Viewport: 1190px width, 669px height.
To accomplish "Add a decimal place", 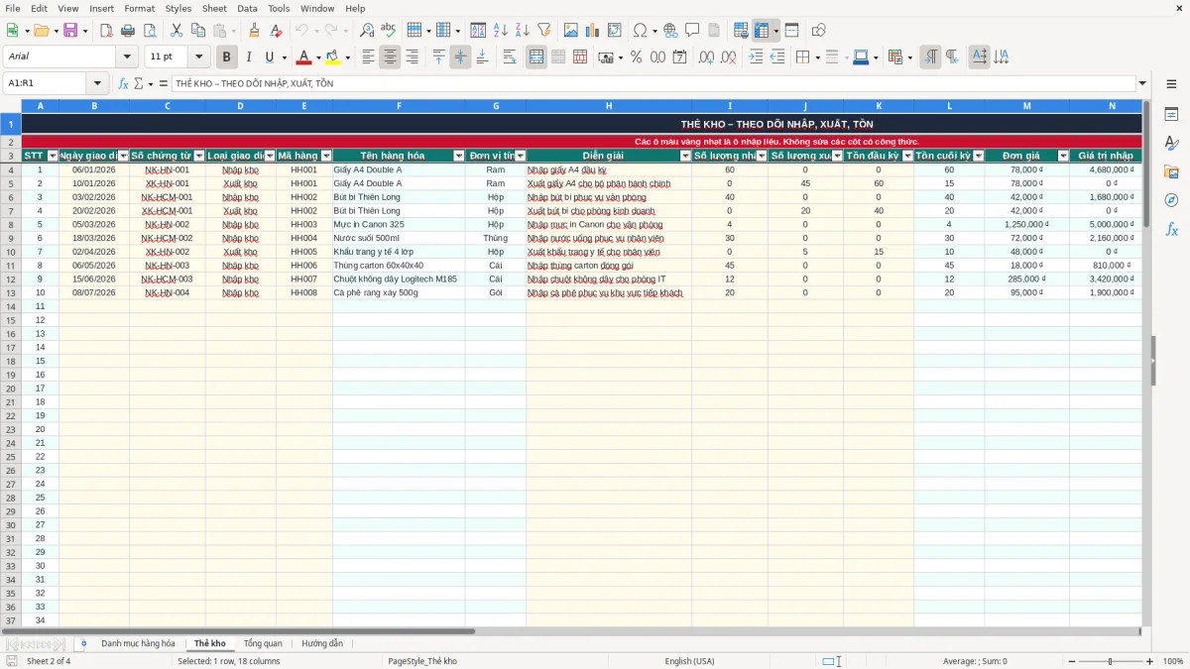I will (706, 57).
